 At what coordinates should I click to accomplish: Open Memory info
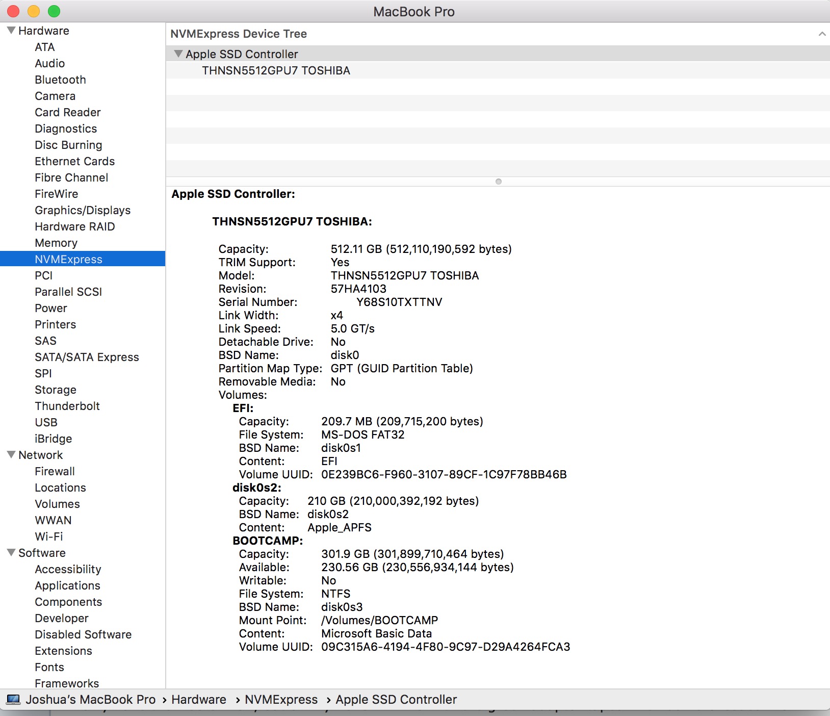point(56,243)
